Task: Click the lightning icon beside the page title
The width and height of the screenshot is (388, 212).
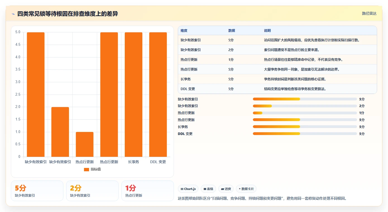Action: tap(13, 14)
